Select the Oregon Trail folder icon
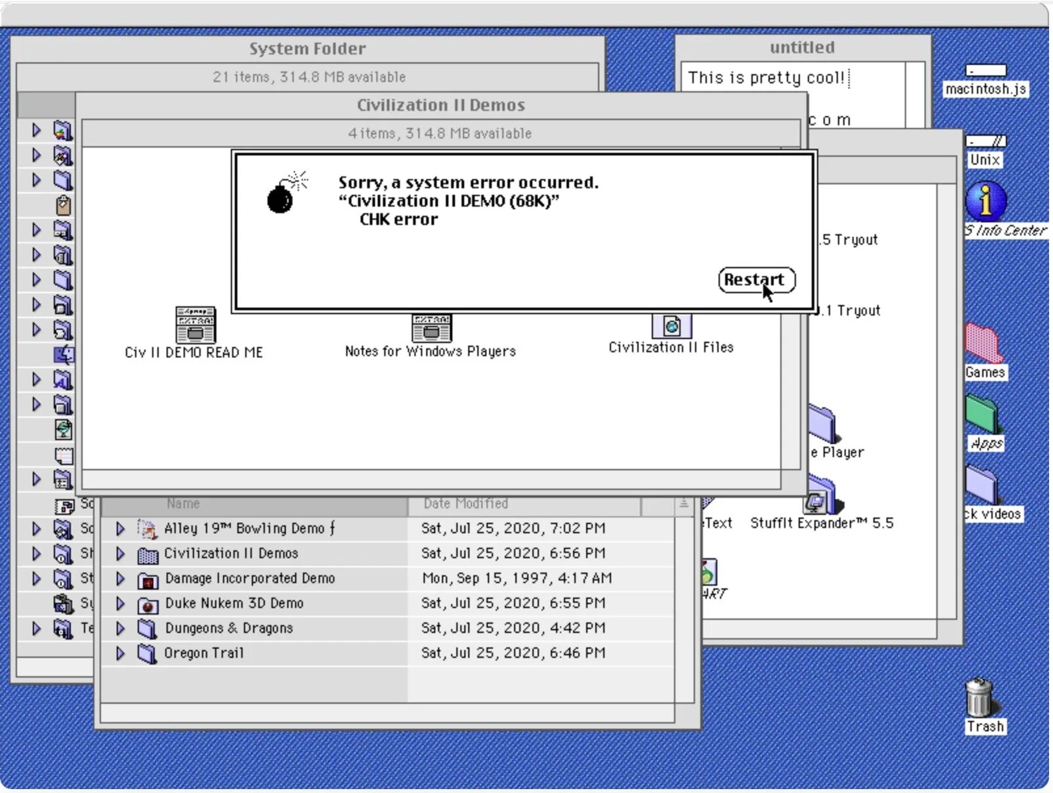 [148, 654]
